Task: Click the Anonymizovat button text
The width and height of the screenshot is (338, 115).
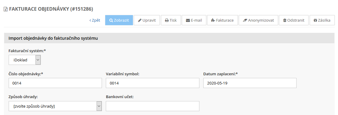Action: [261, 20]
